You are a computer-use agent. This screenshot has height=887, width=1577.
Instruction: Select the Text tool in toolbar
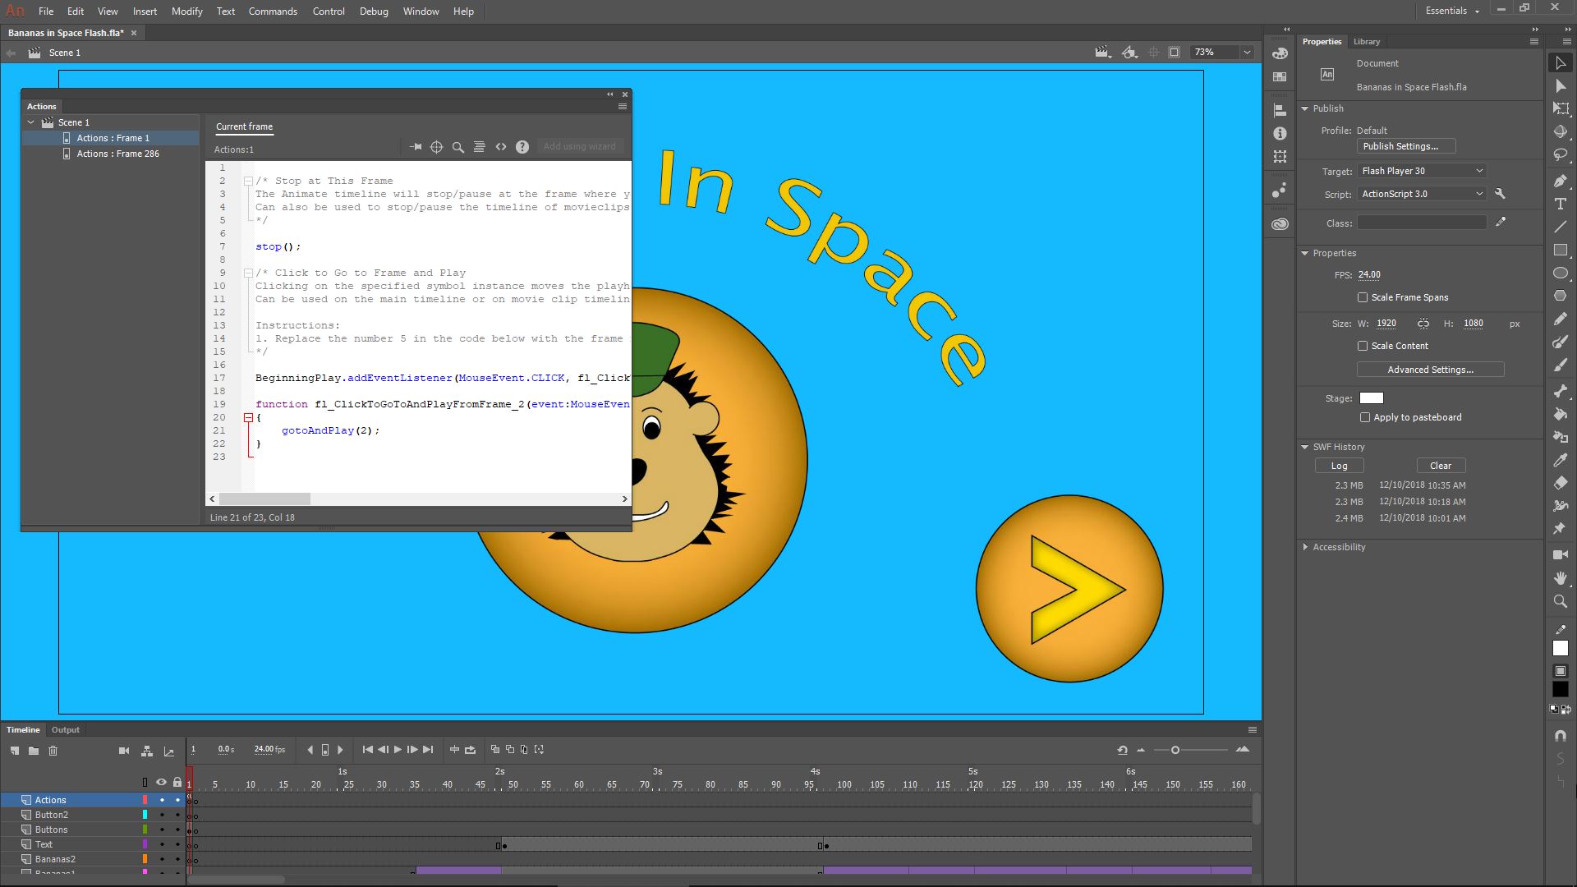[1561, 204]
